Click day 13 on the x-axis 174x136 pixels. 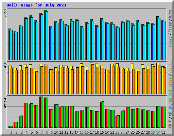tap(71, 132)
